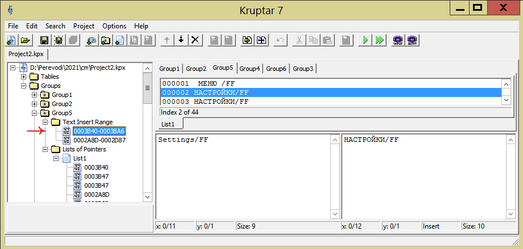Screen dimensions: 523x249
Task: Click the Move Down arrow icon
Action: coord(181,40)
